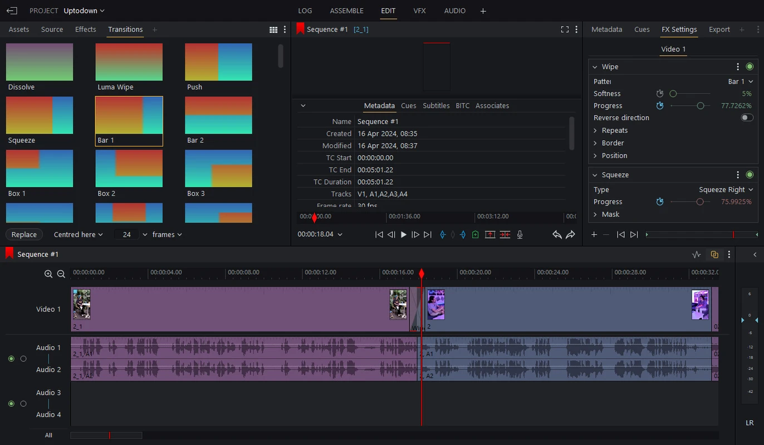
Task: Zoom out on the timeline
Action: (61, 274)
